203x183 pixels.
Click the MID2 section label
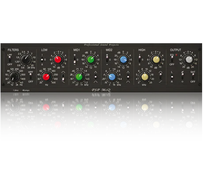click(x=109, y=50)
